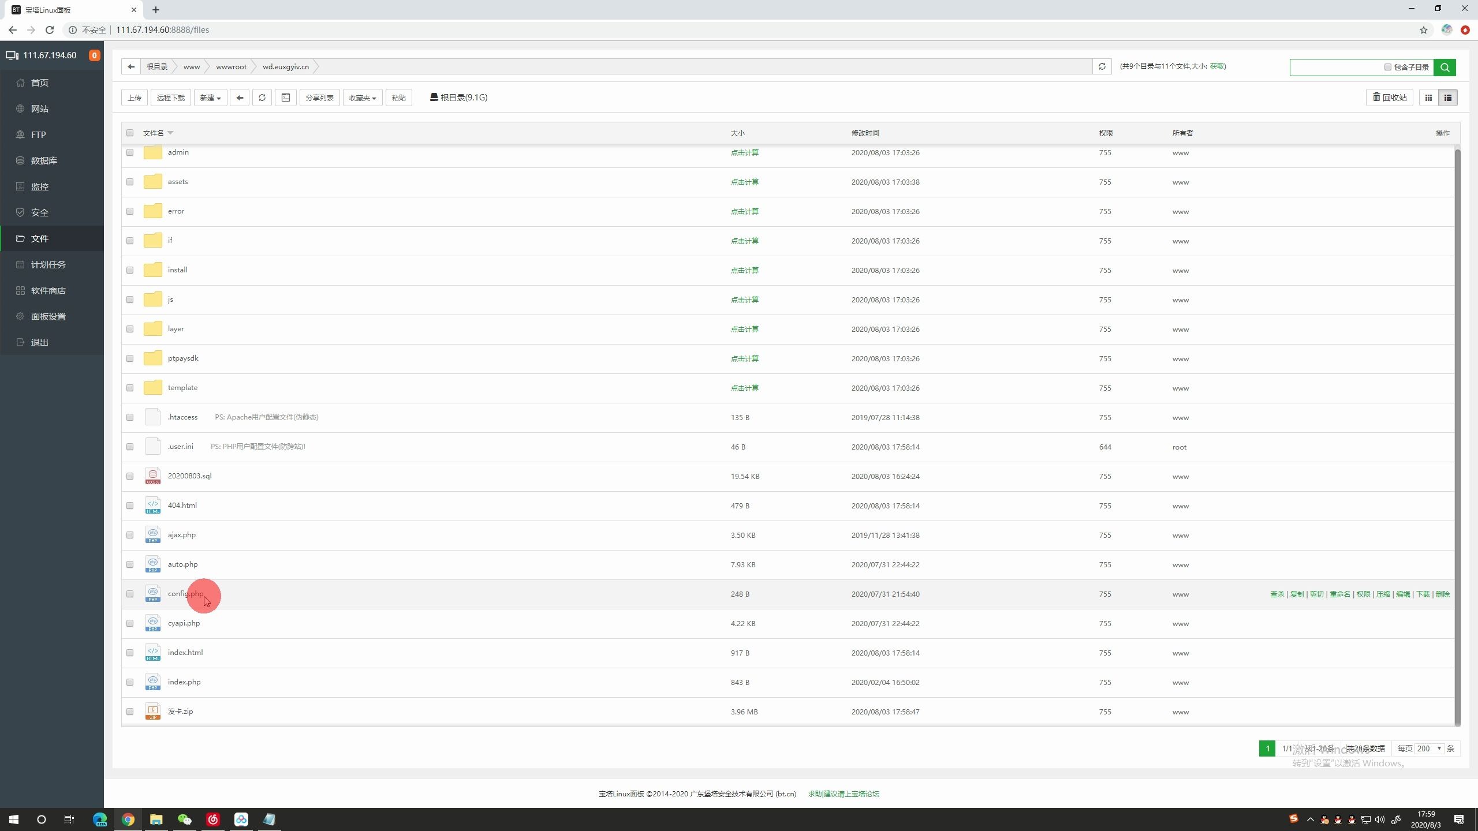Check the install folder checkbox
Viewport: 1478px width, 831px height.
[x=130, y=270]
